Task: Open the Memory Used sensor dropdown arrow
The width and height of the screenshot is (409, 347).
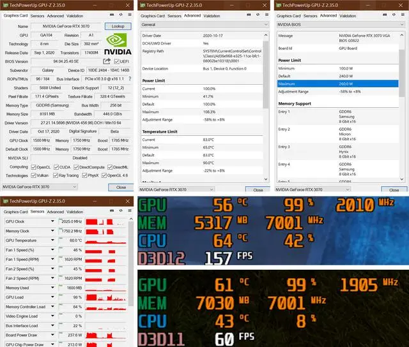Action: [x=52, y=288]
